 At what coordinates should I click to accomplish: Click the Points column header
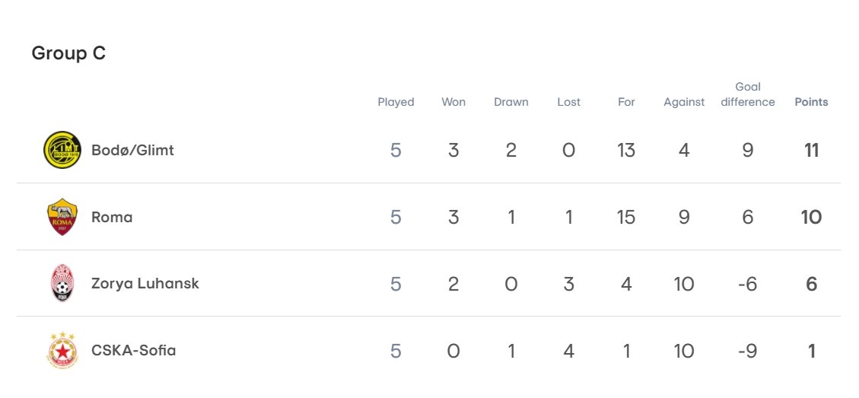(x=811, y=102)
